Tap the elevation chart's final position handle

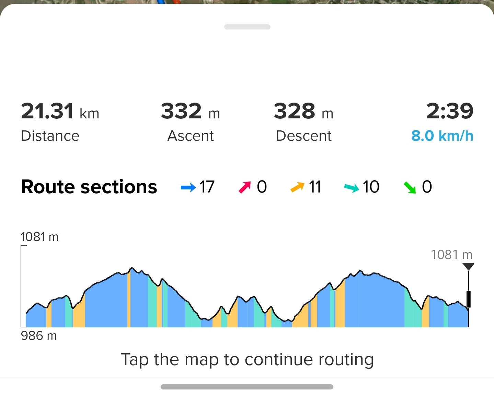(468, 299)
